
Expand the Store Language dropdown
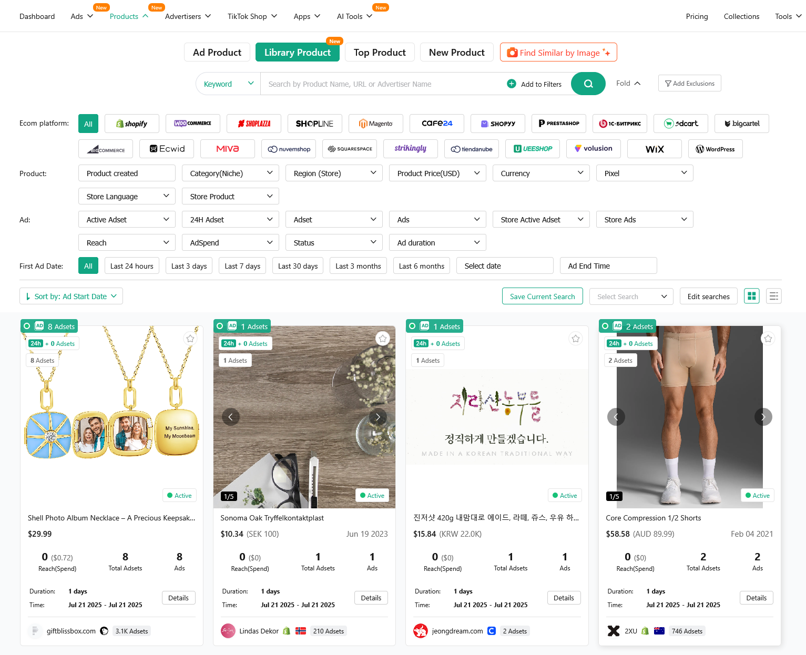127,196
